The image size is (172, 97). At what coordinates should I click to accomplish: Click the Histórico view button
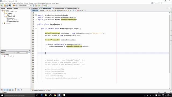pyautogui.click(x=42, y=11)
